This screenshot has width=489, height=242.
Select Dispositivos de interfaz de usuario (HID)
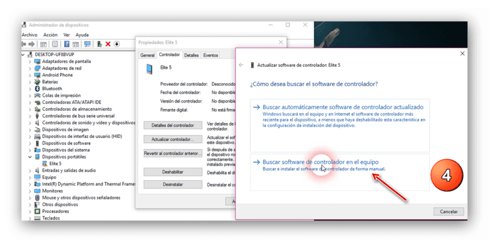pos(82,136)
